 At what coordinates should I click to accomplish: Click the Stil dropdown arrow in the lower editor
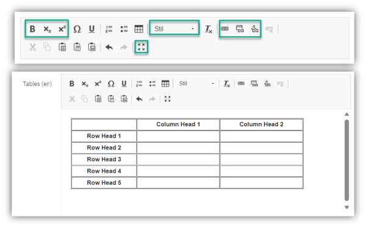213,84
